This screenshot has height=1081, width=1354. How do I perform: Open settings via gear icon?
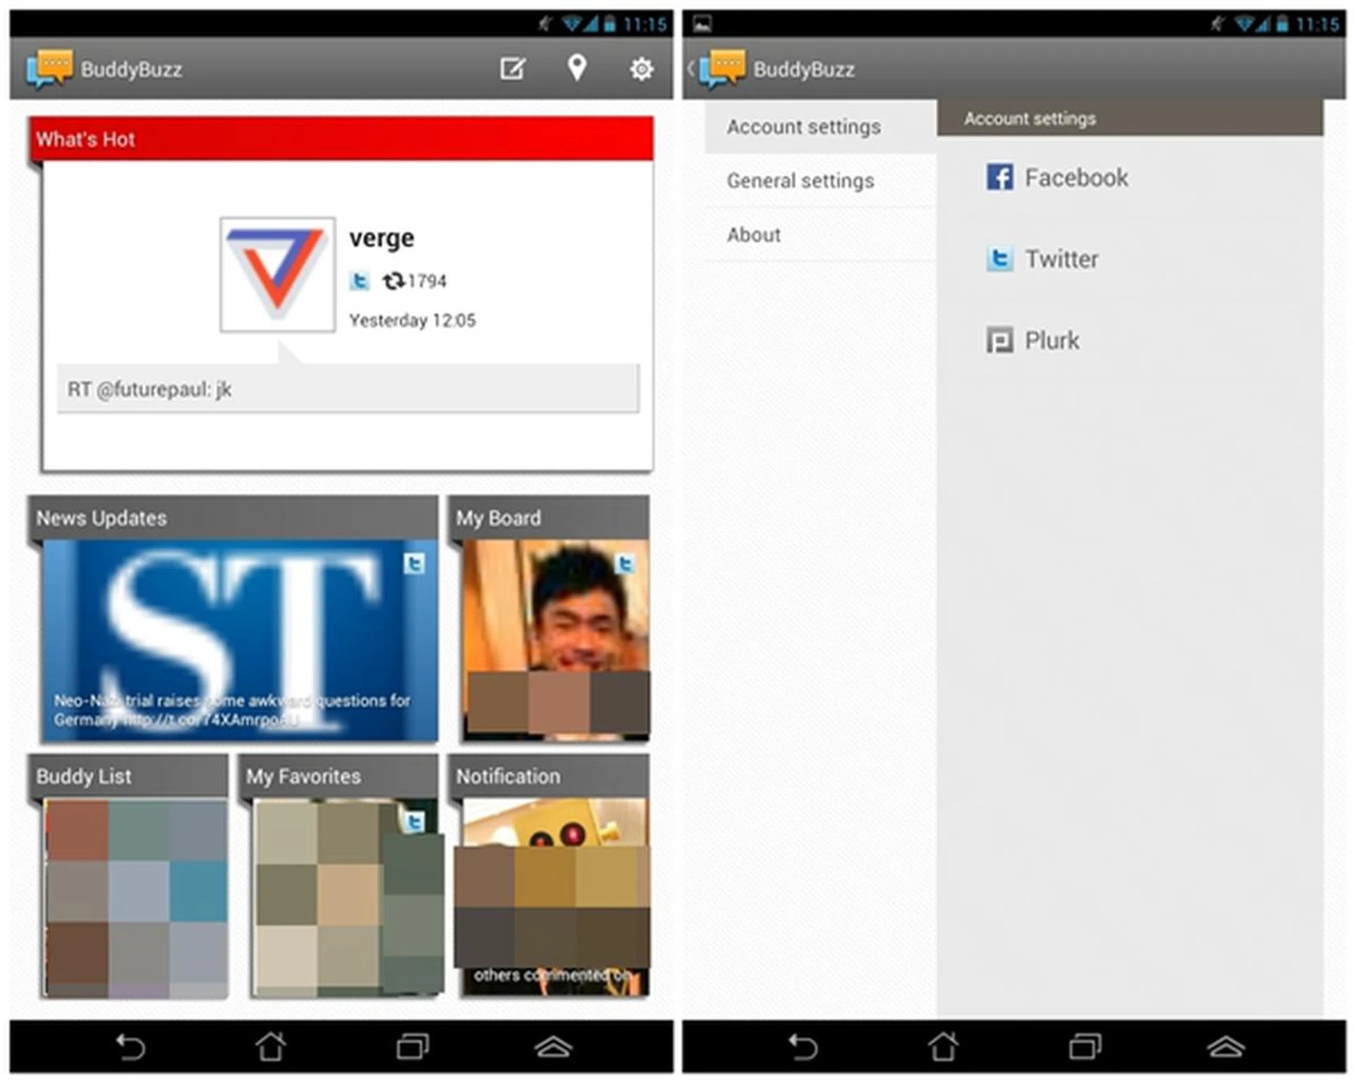(x=640, y=69)
